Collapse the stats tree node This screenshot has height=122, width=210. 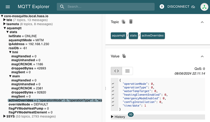[8, 32]
